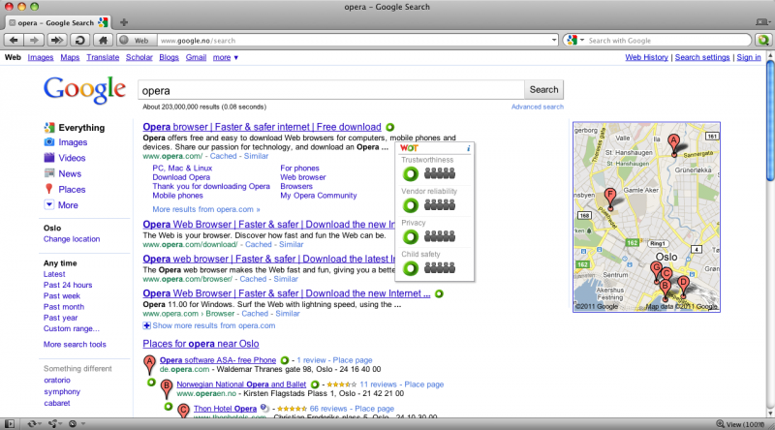Click the Vendor reliability green rating circle
This screenshot has height=430, width=775.
click(410, 205)
